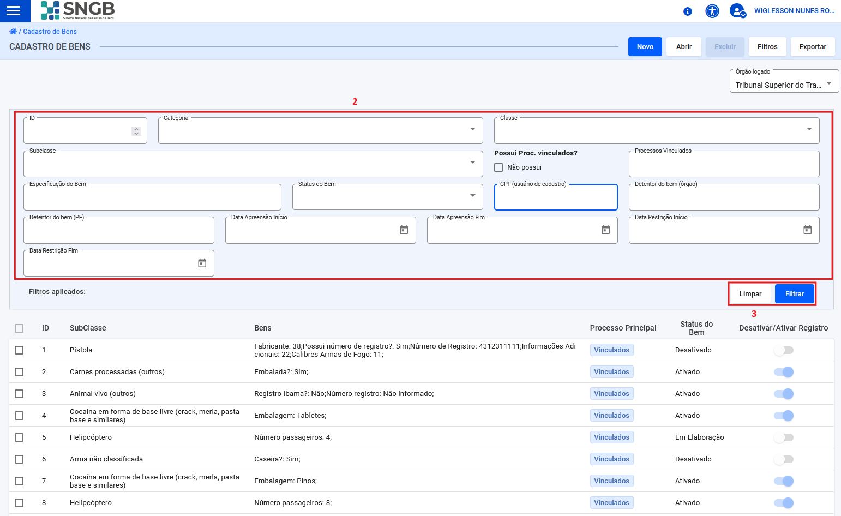
Task: Select checkbox for ID 7 Cocaína row
Action: click(19, 481)
